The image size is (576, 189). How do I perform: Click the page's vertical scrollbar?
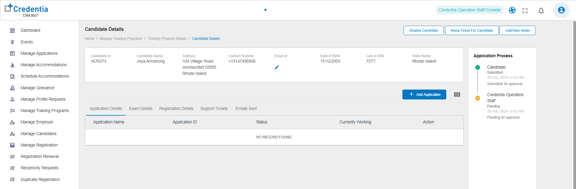(x=574, y=105)
